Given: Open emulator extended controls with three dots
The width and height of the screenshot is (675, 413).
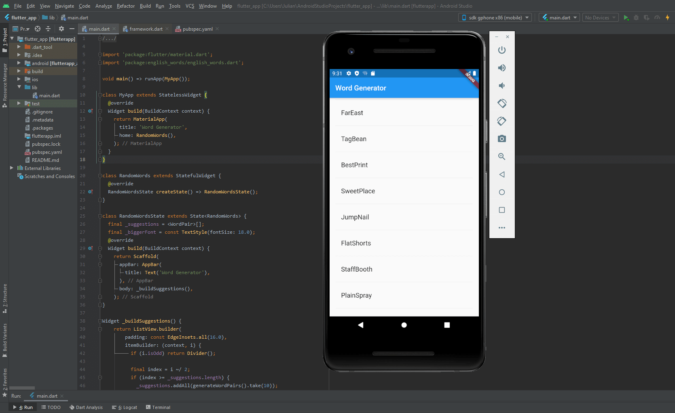Looking at the screenshot, I should pyautogui.click(x=501, y=228).
